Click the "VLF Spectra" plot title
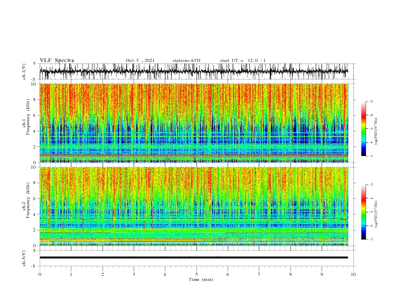The height and width of the screenshot is (308, 398). [57, 60]
